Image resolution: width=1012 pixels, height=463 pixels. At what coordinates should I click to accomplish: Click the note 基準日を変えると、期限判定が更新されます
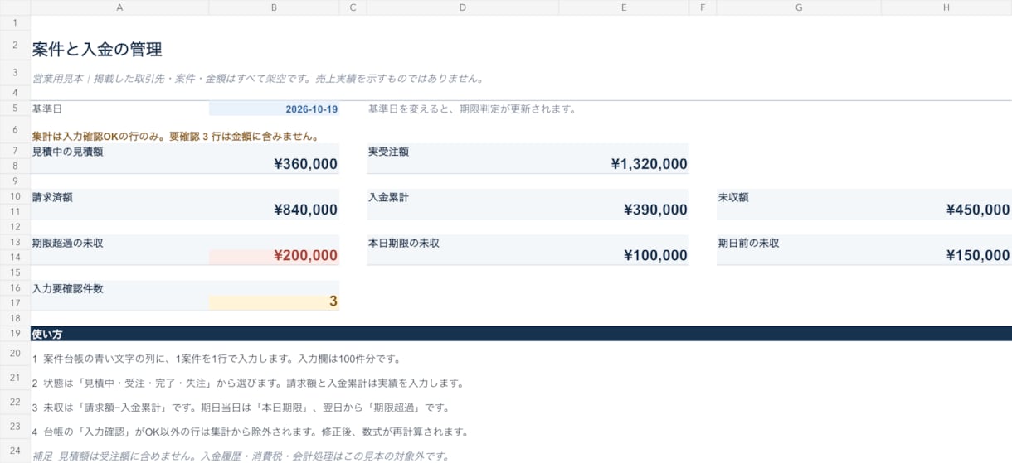(472, 109)
